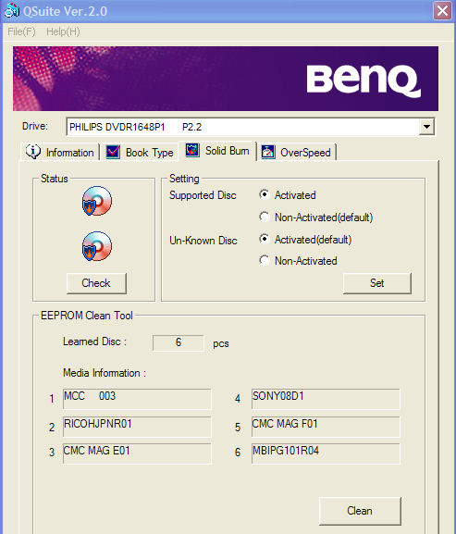Viewport: 456px width, 534px height.
Task: Click the upper disc shield status icon
Action: coord(96,201)
